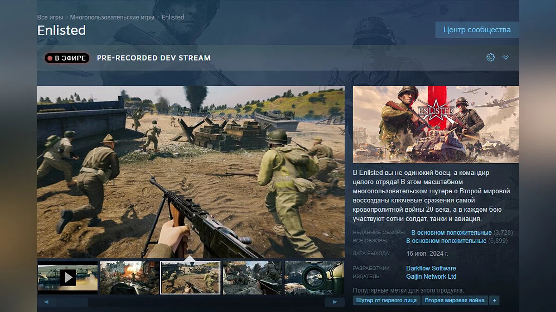The height and width of the screenshot is (312, 556).
Task: Click the release date 16 июл. 2024 г.
Action: 427,254
